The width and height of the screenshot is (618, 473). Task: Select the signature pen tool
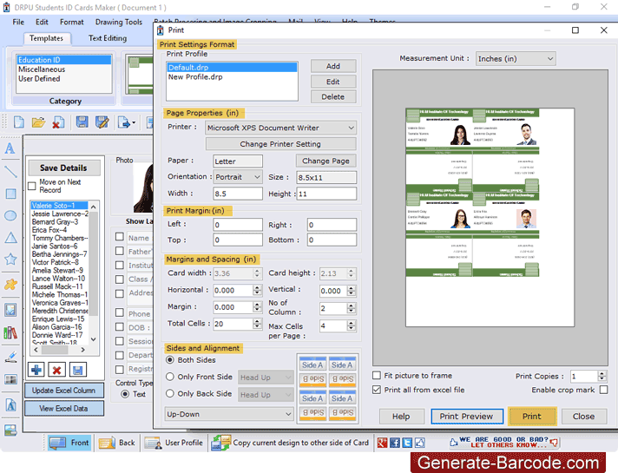pyautogui.click(x=10, y=357)
